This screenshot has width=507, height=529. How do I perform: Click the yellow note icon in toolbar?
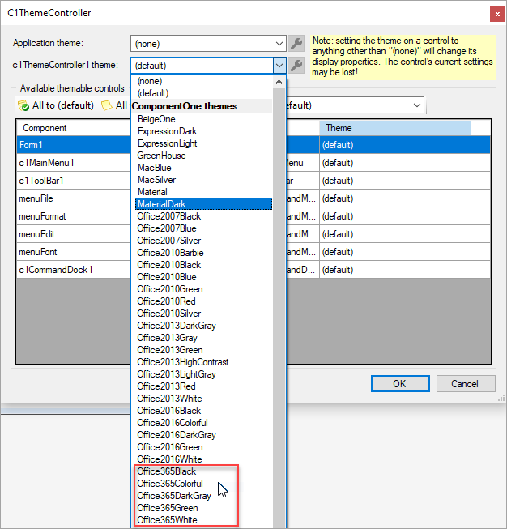[107, 105]
